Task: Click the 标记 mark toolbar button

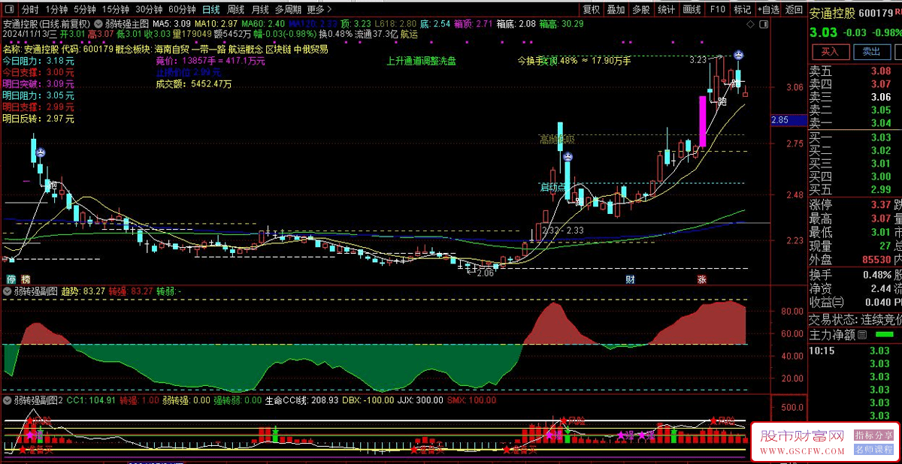Action: coord(742,10)
